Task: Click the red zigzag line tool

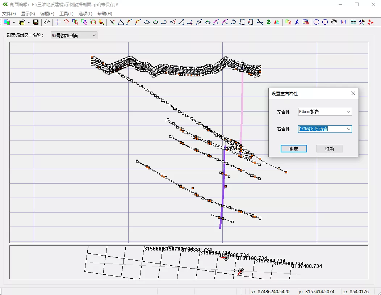Action: tap(67, 22)
